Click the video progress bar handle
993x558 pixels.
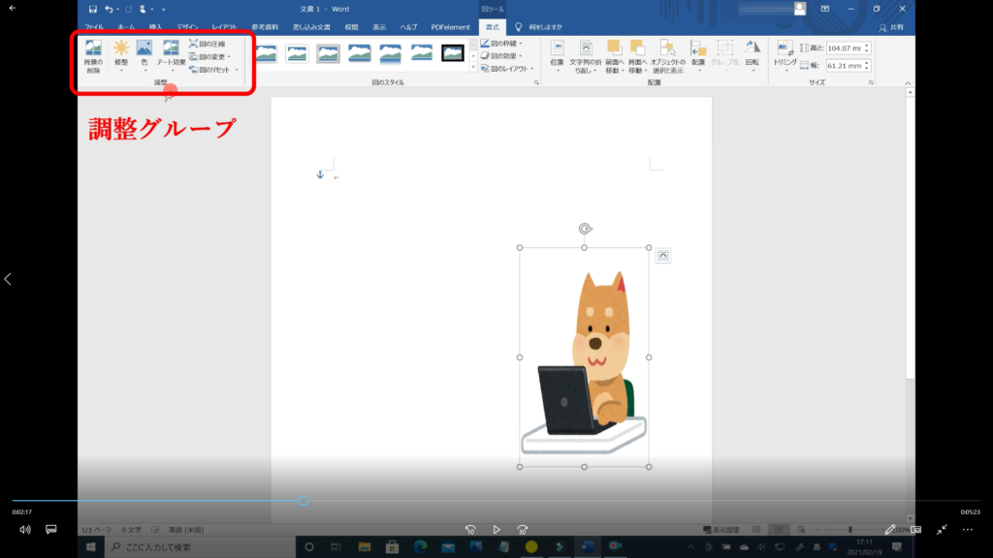click(304, 501)
